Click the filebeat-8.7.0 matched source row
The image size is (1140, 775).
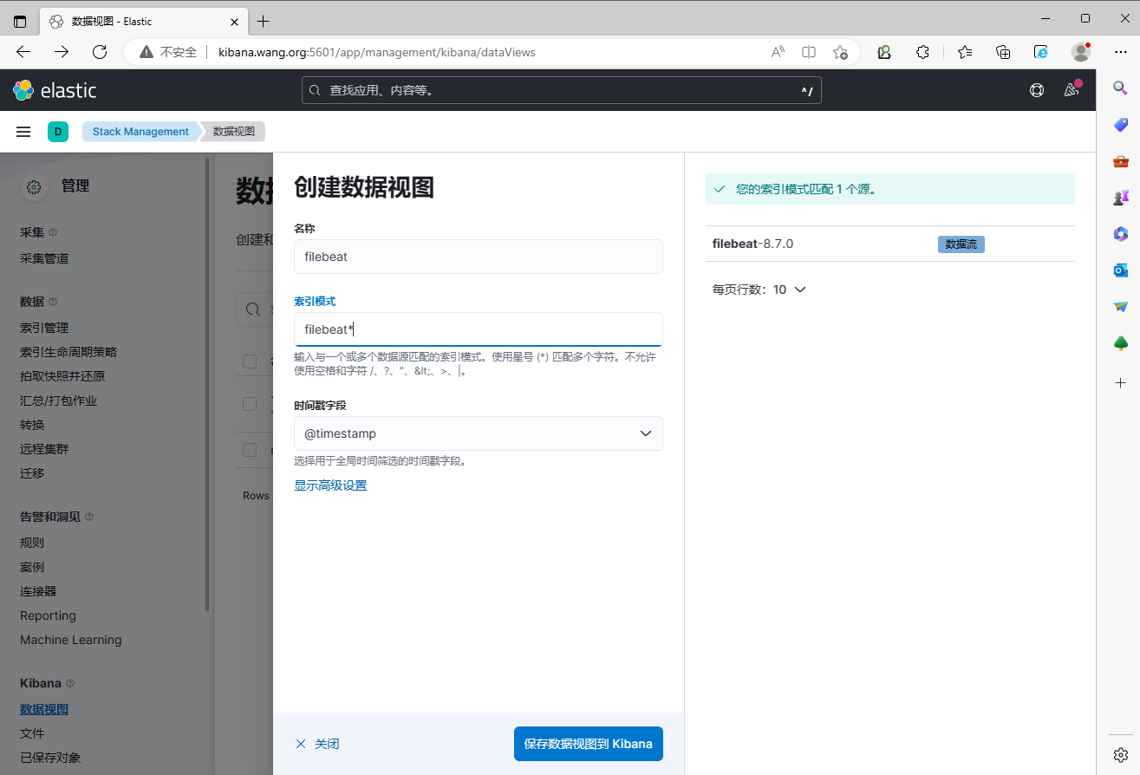pyautogui.click(x=890, y=244)
